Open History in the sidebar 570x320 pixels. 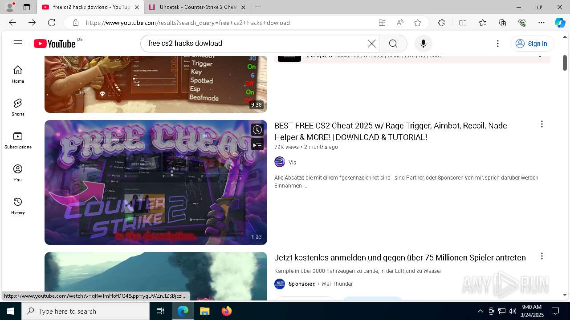pos(18,206)
